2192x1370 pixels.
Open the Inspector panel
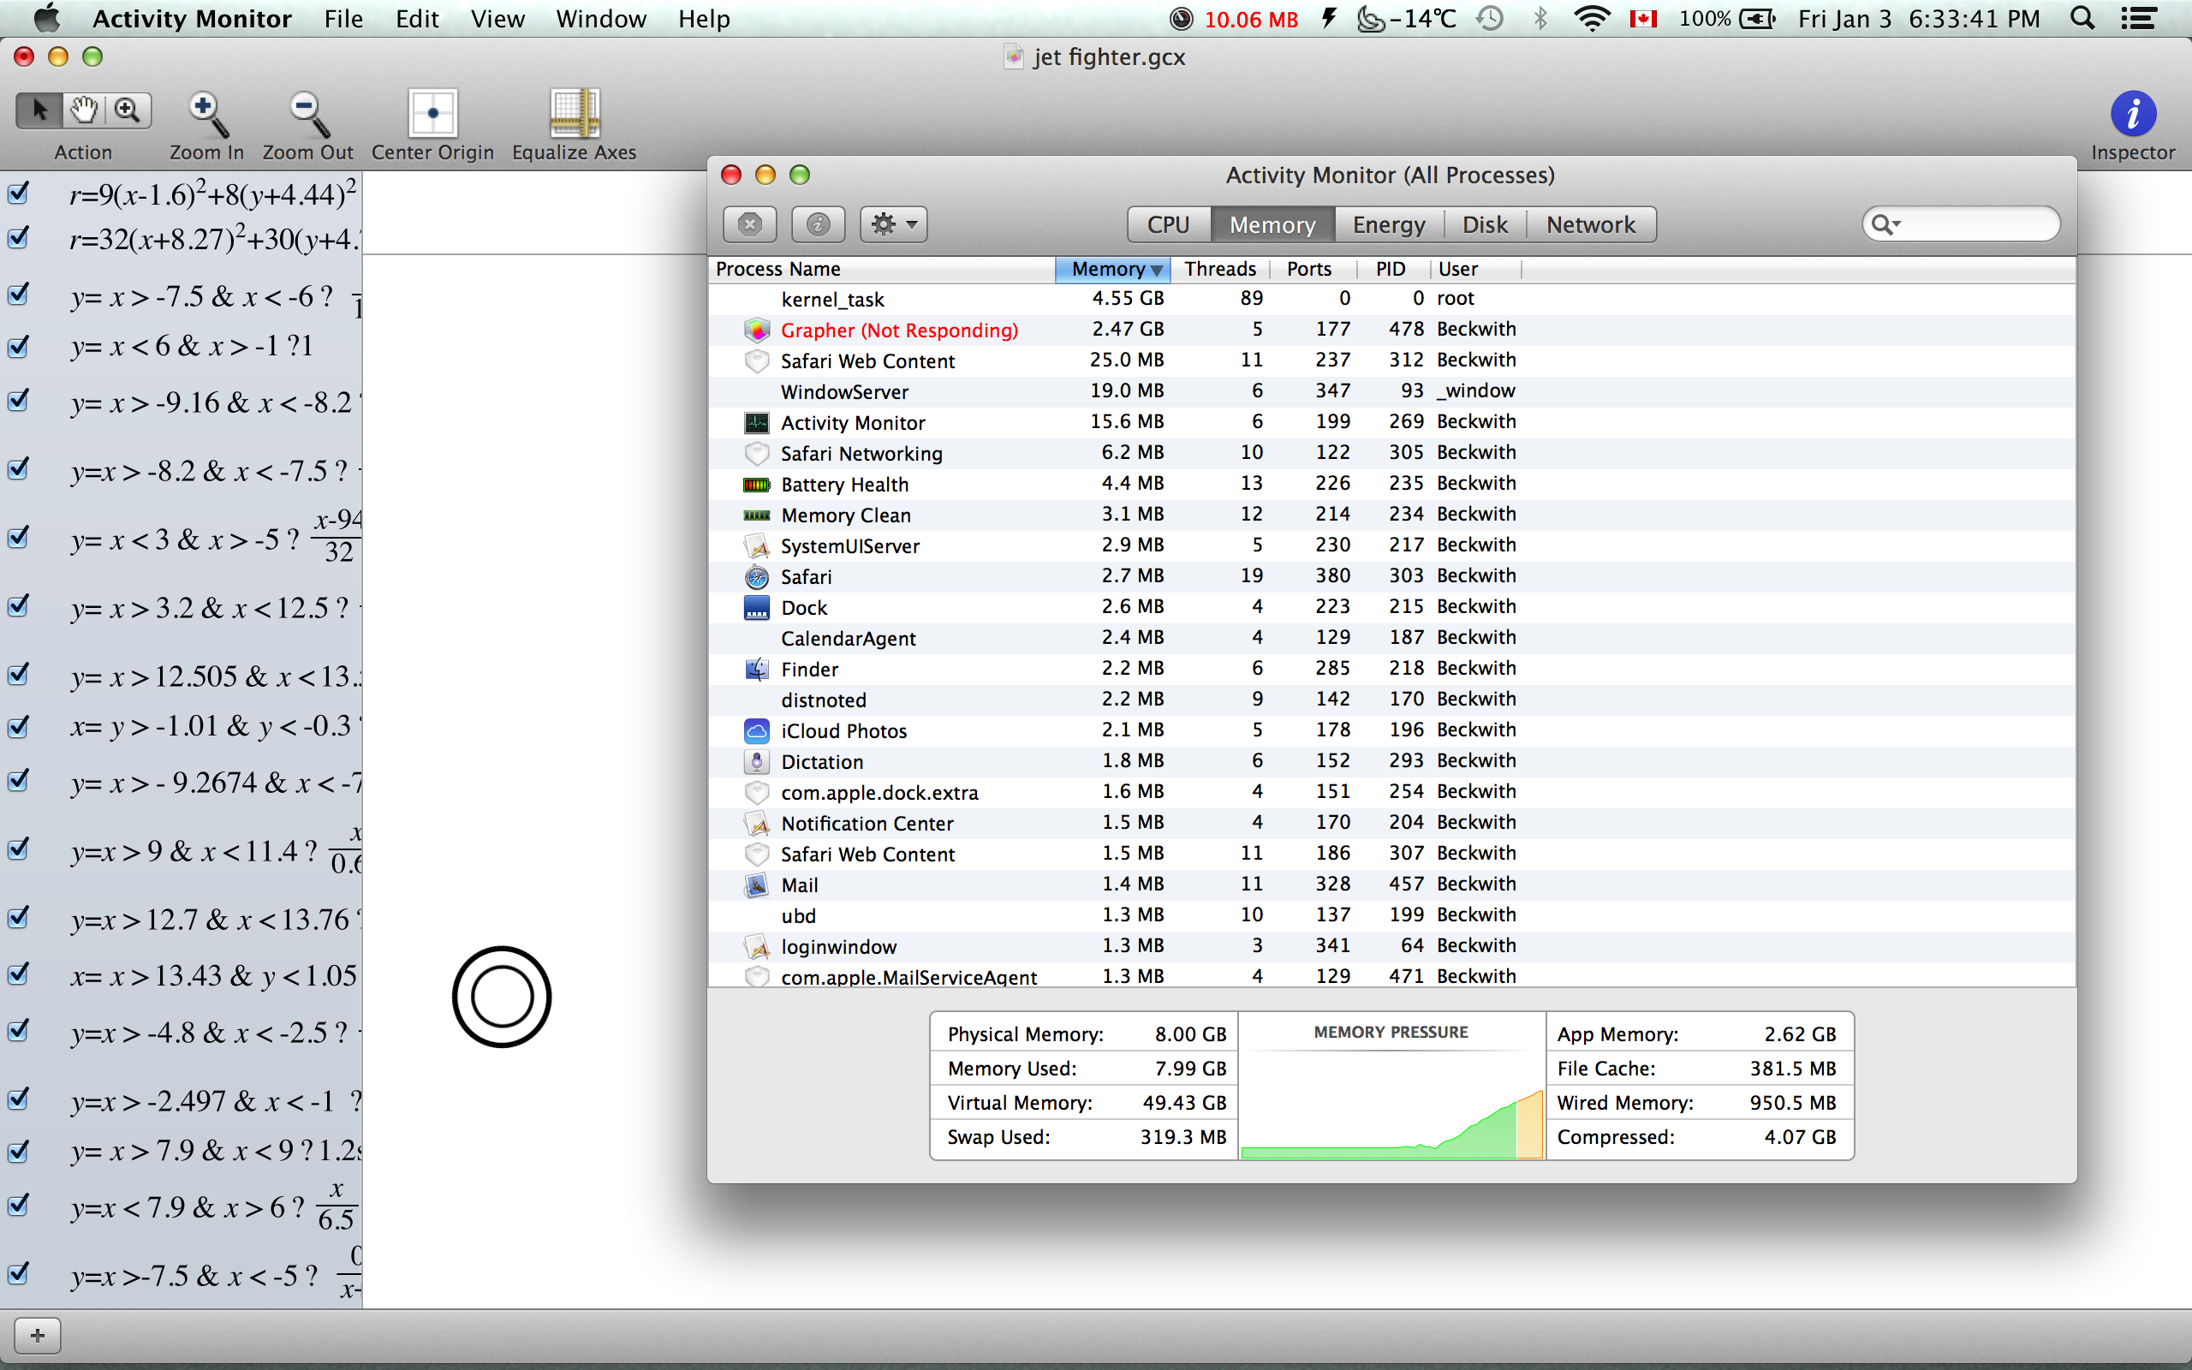2132,113
